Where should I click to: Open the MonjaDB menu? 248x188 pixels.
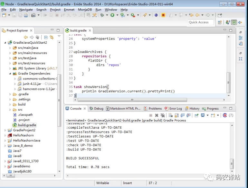[x=85, y=10]
